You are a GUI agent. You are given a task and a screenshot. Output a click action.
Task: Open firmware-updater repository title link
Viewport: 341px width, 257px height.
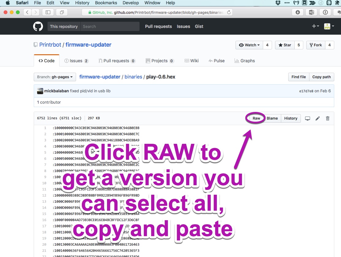coord(88,44)
